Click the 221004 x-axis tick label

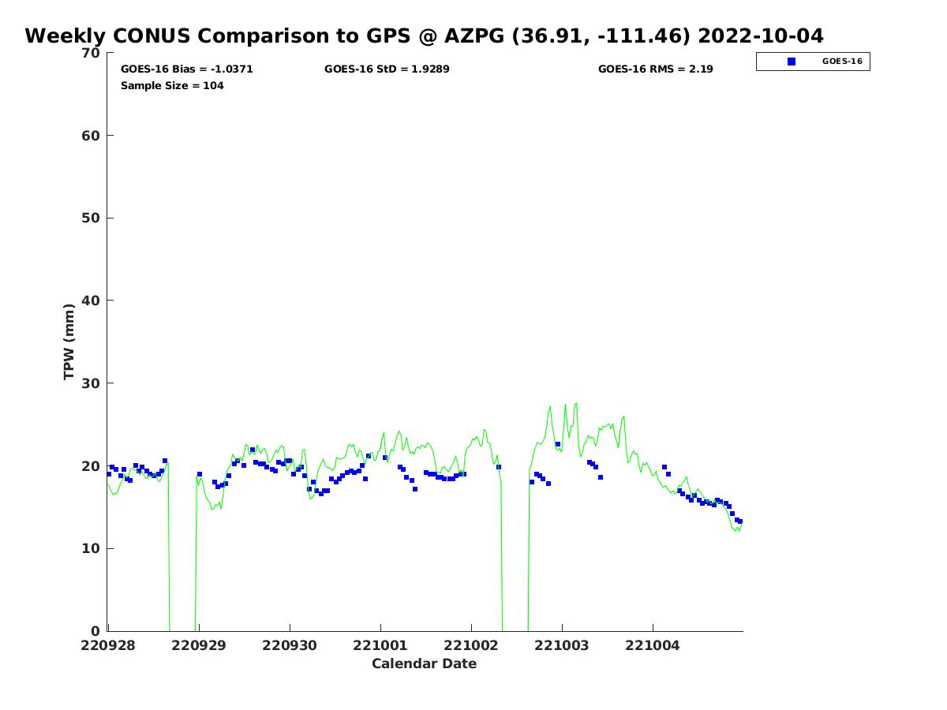(653, 645)
